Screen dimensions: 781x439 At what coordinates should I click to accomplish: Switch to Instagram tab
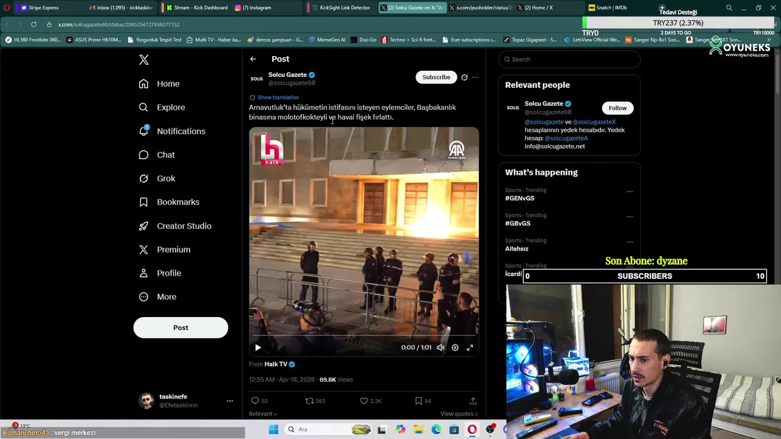(x=264, y=8)
